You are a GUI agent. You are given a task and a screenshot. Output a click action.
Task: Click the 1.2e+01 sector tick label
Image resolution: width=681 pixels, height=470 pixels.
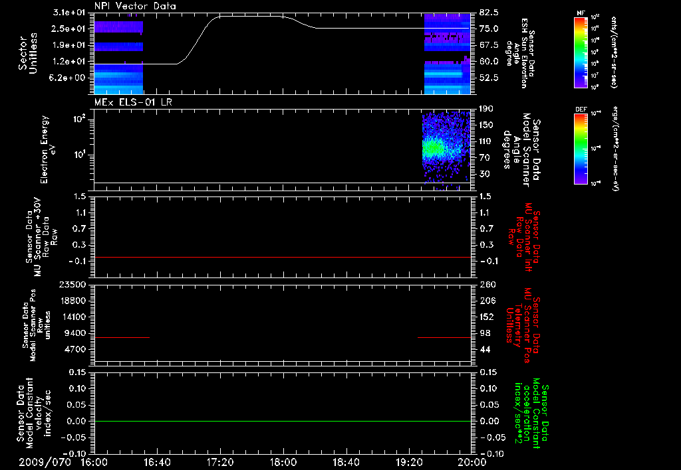click(x=69, y=62)
